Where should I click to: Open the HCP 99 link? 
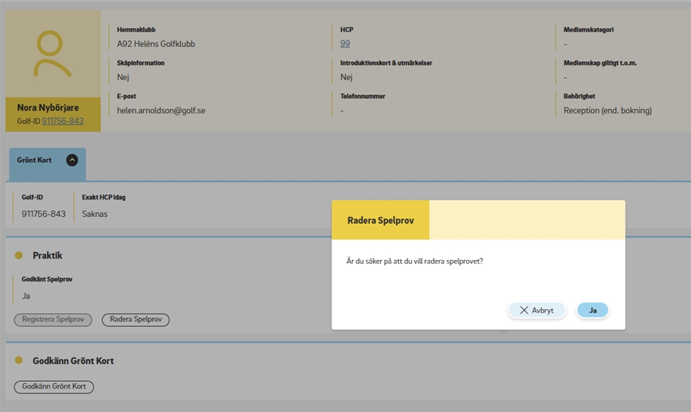[345, 43]
